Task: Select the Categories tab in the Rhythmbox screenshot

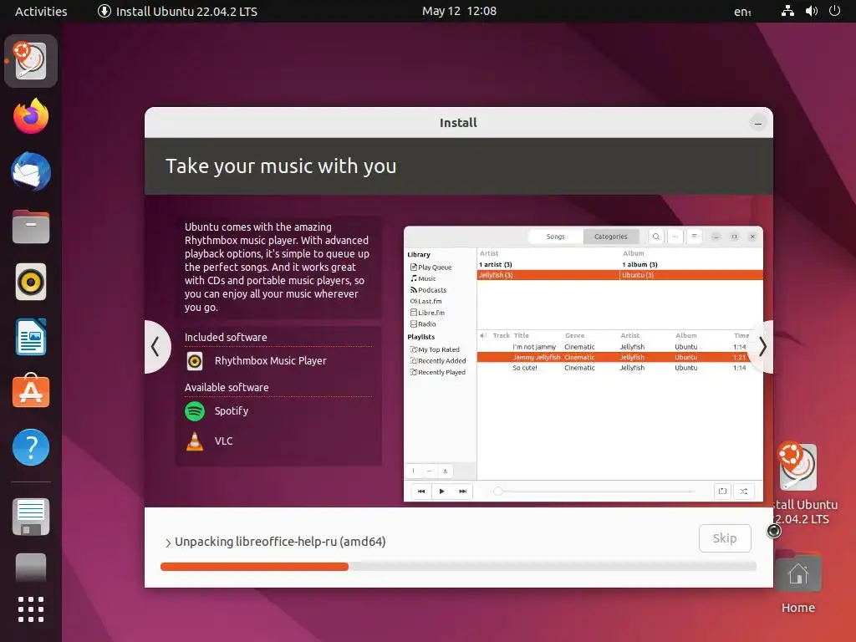Action: [610, 237]
